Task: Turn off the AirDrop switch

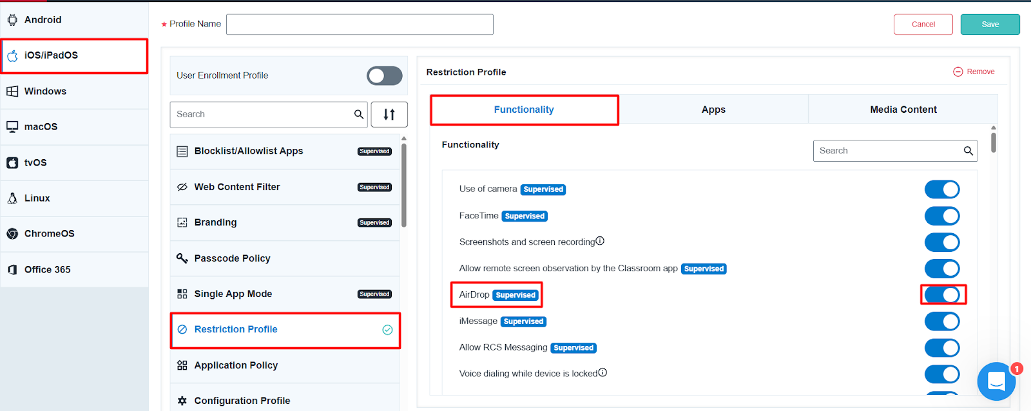Action: pyautogui.click(x=942, y=295)
